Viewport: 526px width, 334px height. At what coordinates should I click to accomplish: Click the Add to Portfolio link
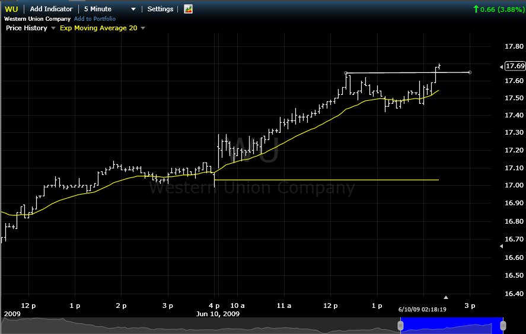[x=95, y=19]
